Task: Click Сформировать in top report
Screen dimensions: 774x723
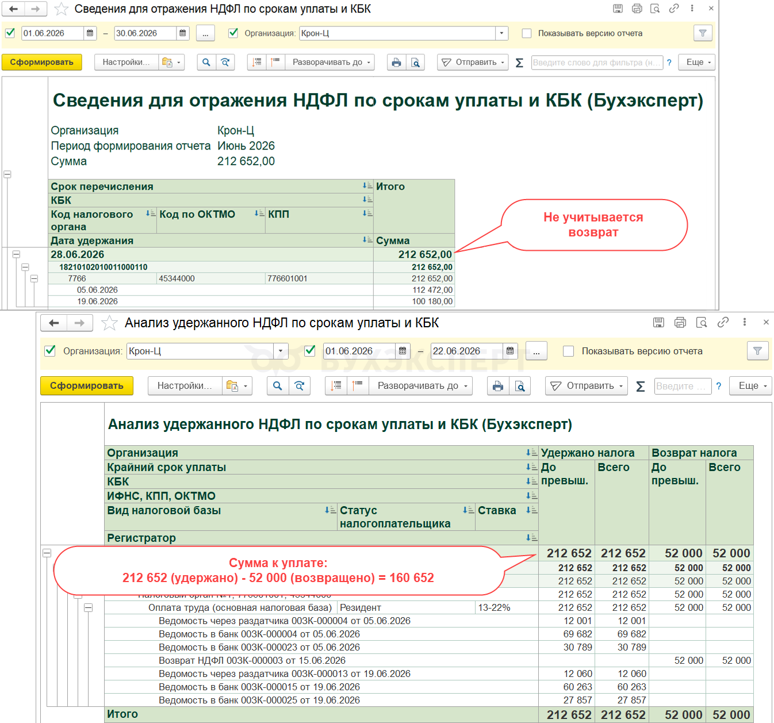Action: click(x=42, y=62)
